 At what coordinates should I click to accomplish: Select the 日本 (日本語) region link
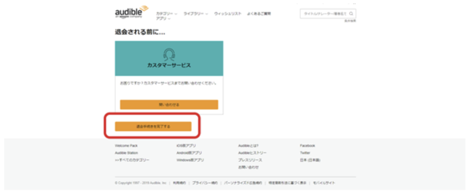tap(310, 160)
